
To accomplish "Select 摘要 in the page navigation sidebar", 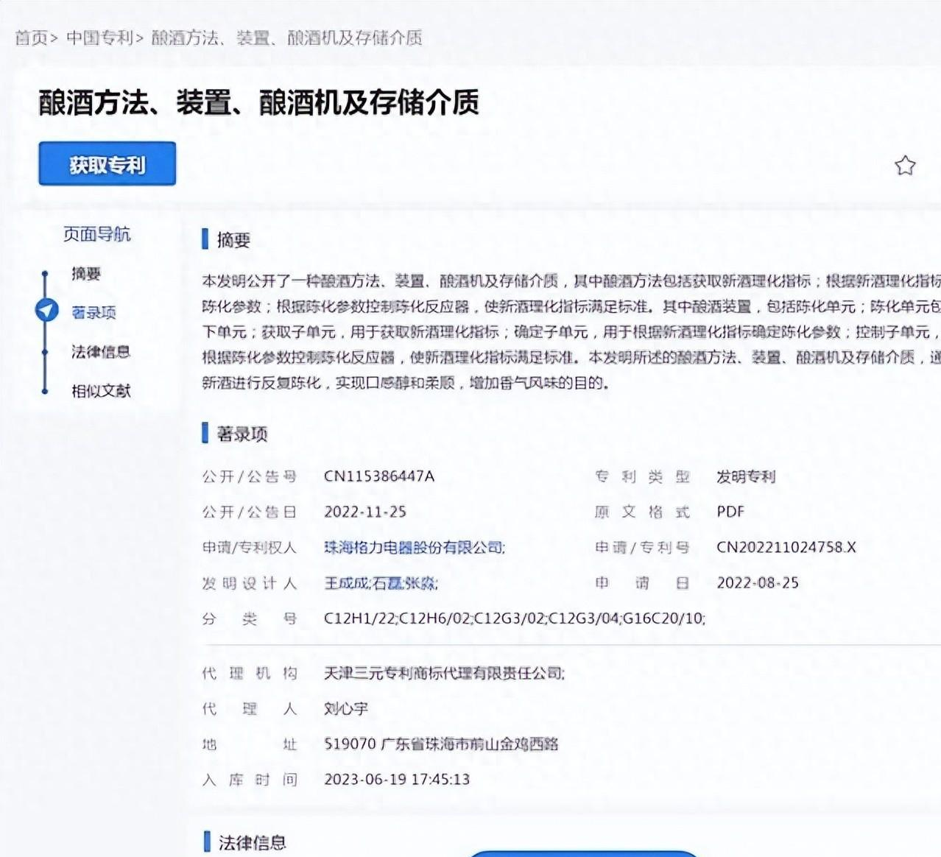I will pyautogui.click(x=85, y=273).
